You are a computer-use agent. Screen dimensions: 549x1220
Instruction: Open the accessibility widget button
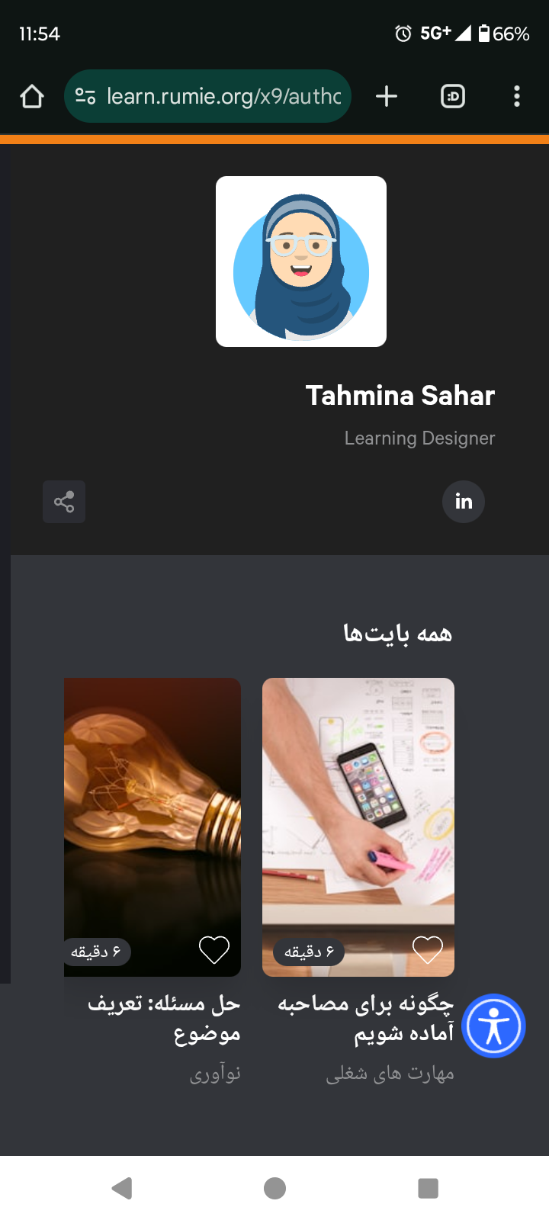(494, 1026)
